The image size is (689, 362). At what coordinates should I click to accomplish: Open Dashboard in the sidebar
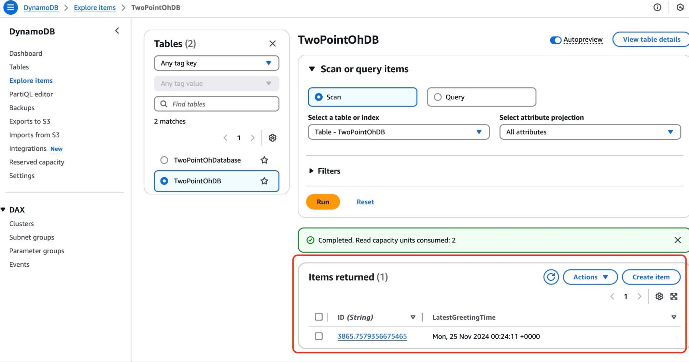pyautogui.click(x=26, y=53)
